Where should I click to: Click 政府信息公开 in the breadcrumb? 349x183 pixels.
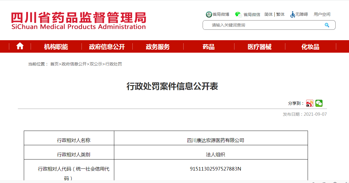point(74,64)
